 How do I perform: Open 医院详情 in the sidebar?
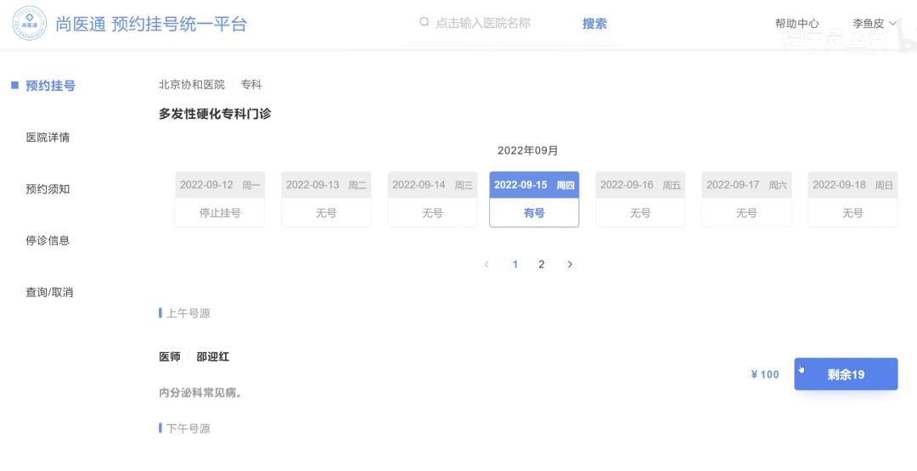48,137
